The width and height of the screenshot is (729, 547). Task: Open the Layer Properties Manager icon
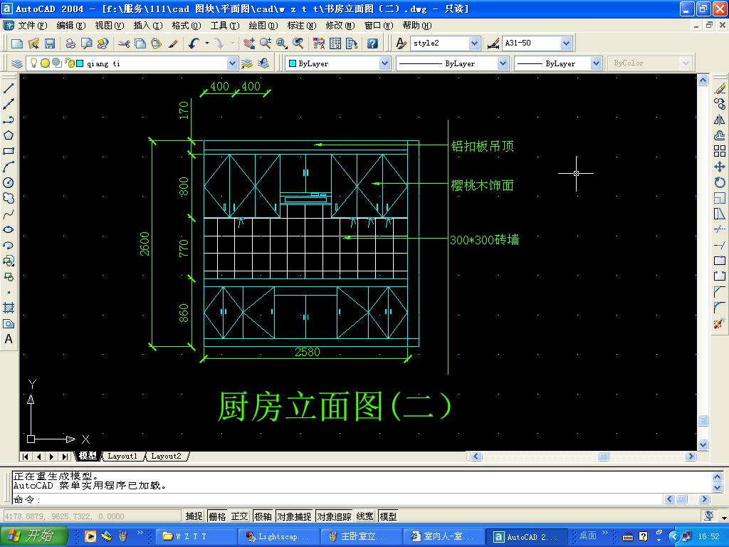click(17, 63)
